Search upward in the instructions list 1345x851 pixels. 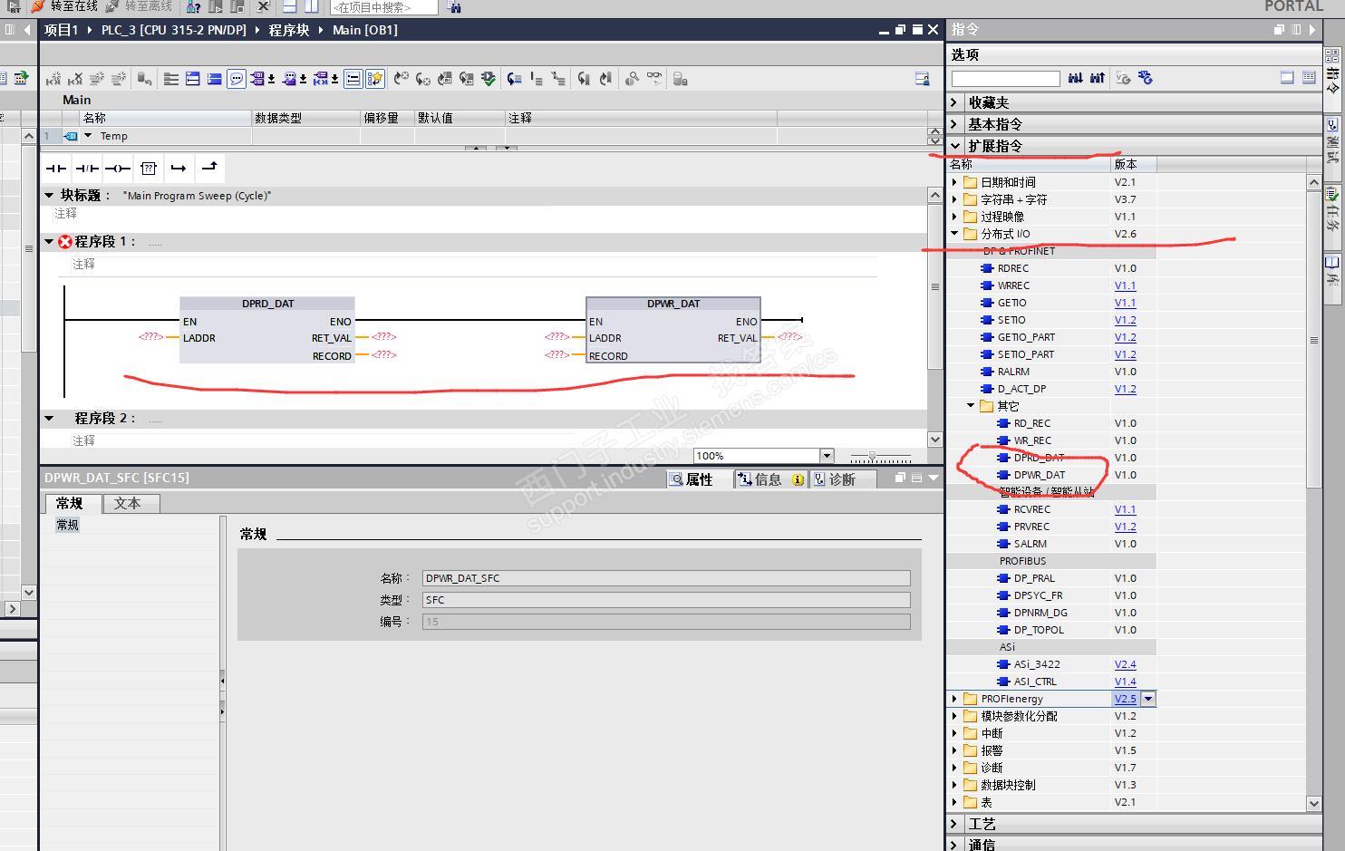click(x=1097, y=78)
